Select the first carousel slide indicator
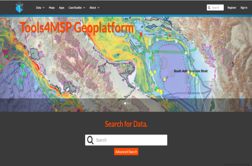 tap(123, 103)
